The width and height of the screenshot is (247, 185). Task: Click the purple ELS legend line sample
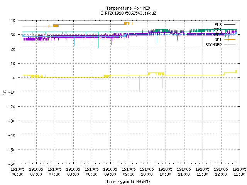[x=230, y=25]
